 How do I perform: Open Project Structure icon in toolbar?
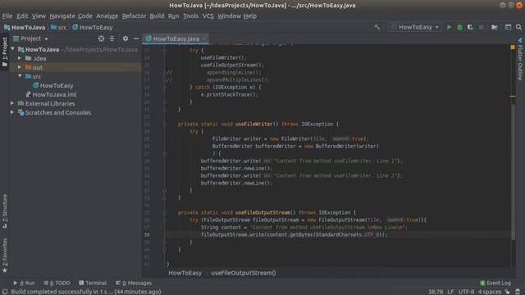pos(495,27)
